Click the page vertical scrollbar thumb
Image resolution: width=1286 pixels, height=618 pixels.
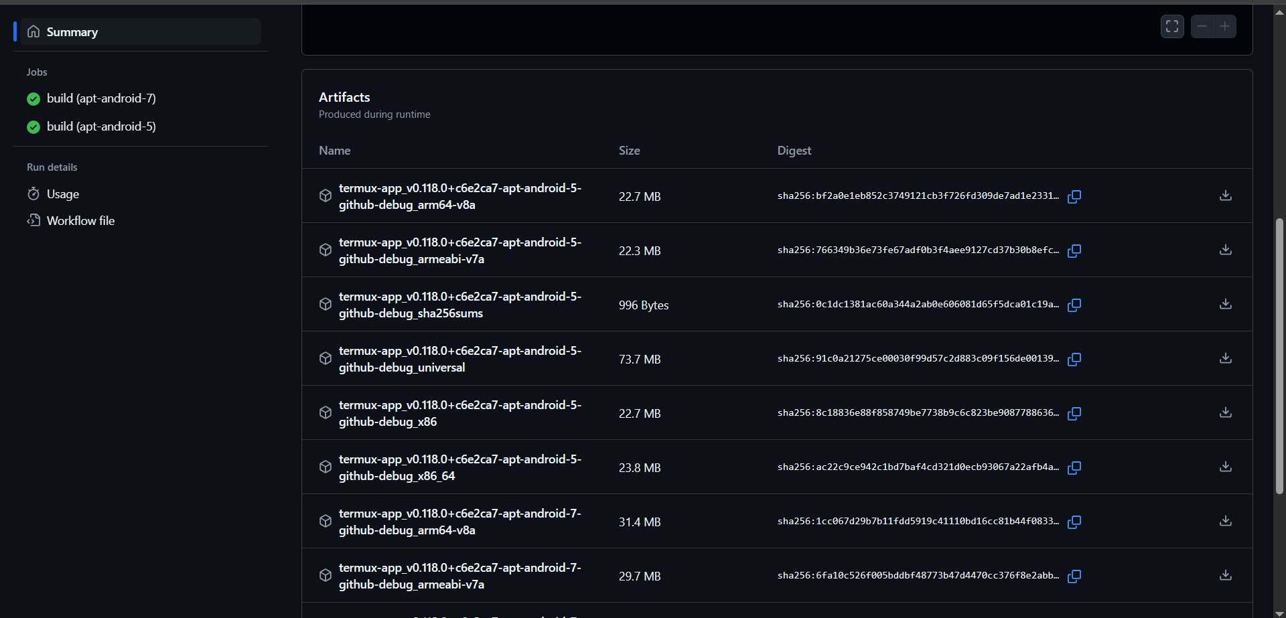(x=1279, y=356)
